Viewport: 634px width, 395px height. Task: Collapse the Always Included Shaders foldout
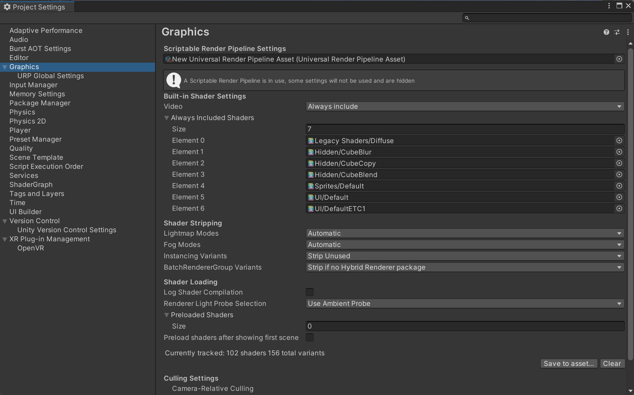166,118
